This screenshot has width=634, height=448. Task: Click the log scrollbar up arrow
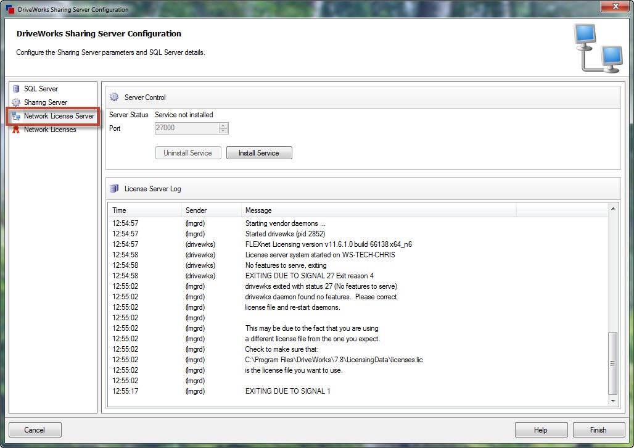click(613, 209)
